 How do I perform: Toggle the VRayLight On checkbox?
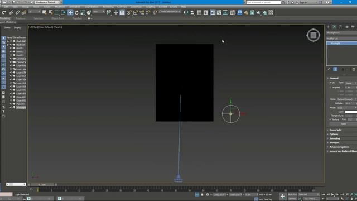pos(330,83)
